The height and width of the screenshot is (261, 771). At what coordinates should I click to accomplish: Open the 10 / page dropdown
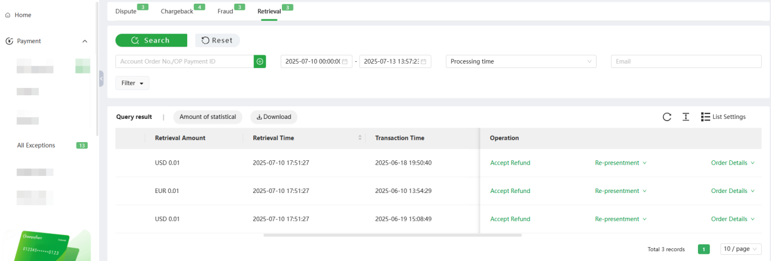pos(741,249)
